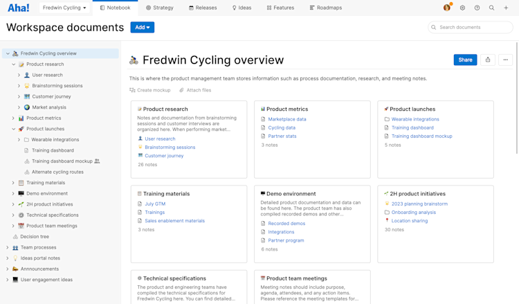Click the Aha! logo

tap(18, 8)
